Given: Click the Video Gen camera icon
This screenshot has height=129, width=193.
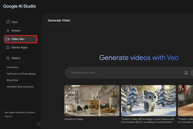Looking at the screenshot, I should click(8, 39).
